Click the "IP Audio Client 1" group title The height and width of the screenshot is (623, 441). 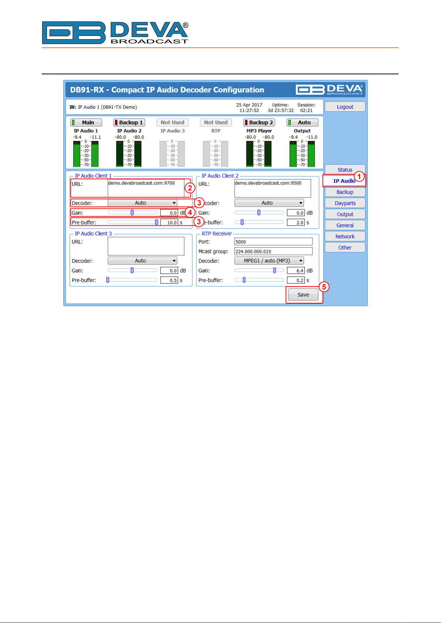[x=93, y=176]
